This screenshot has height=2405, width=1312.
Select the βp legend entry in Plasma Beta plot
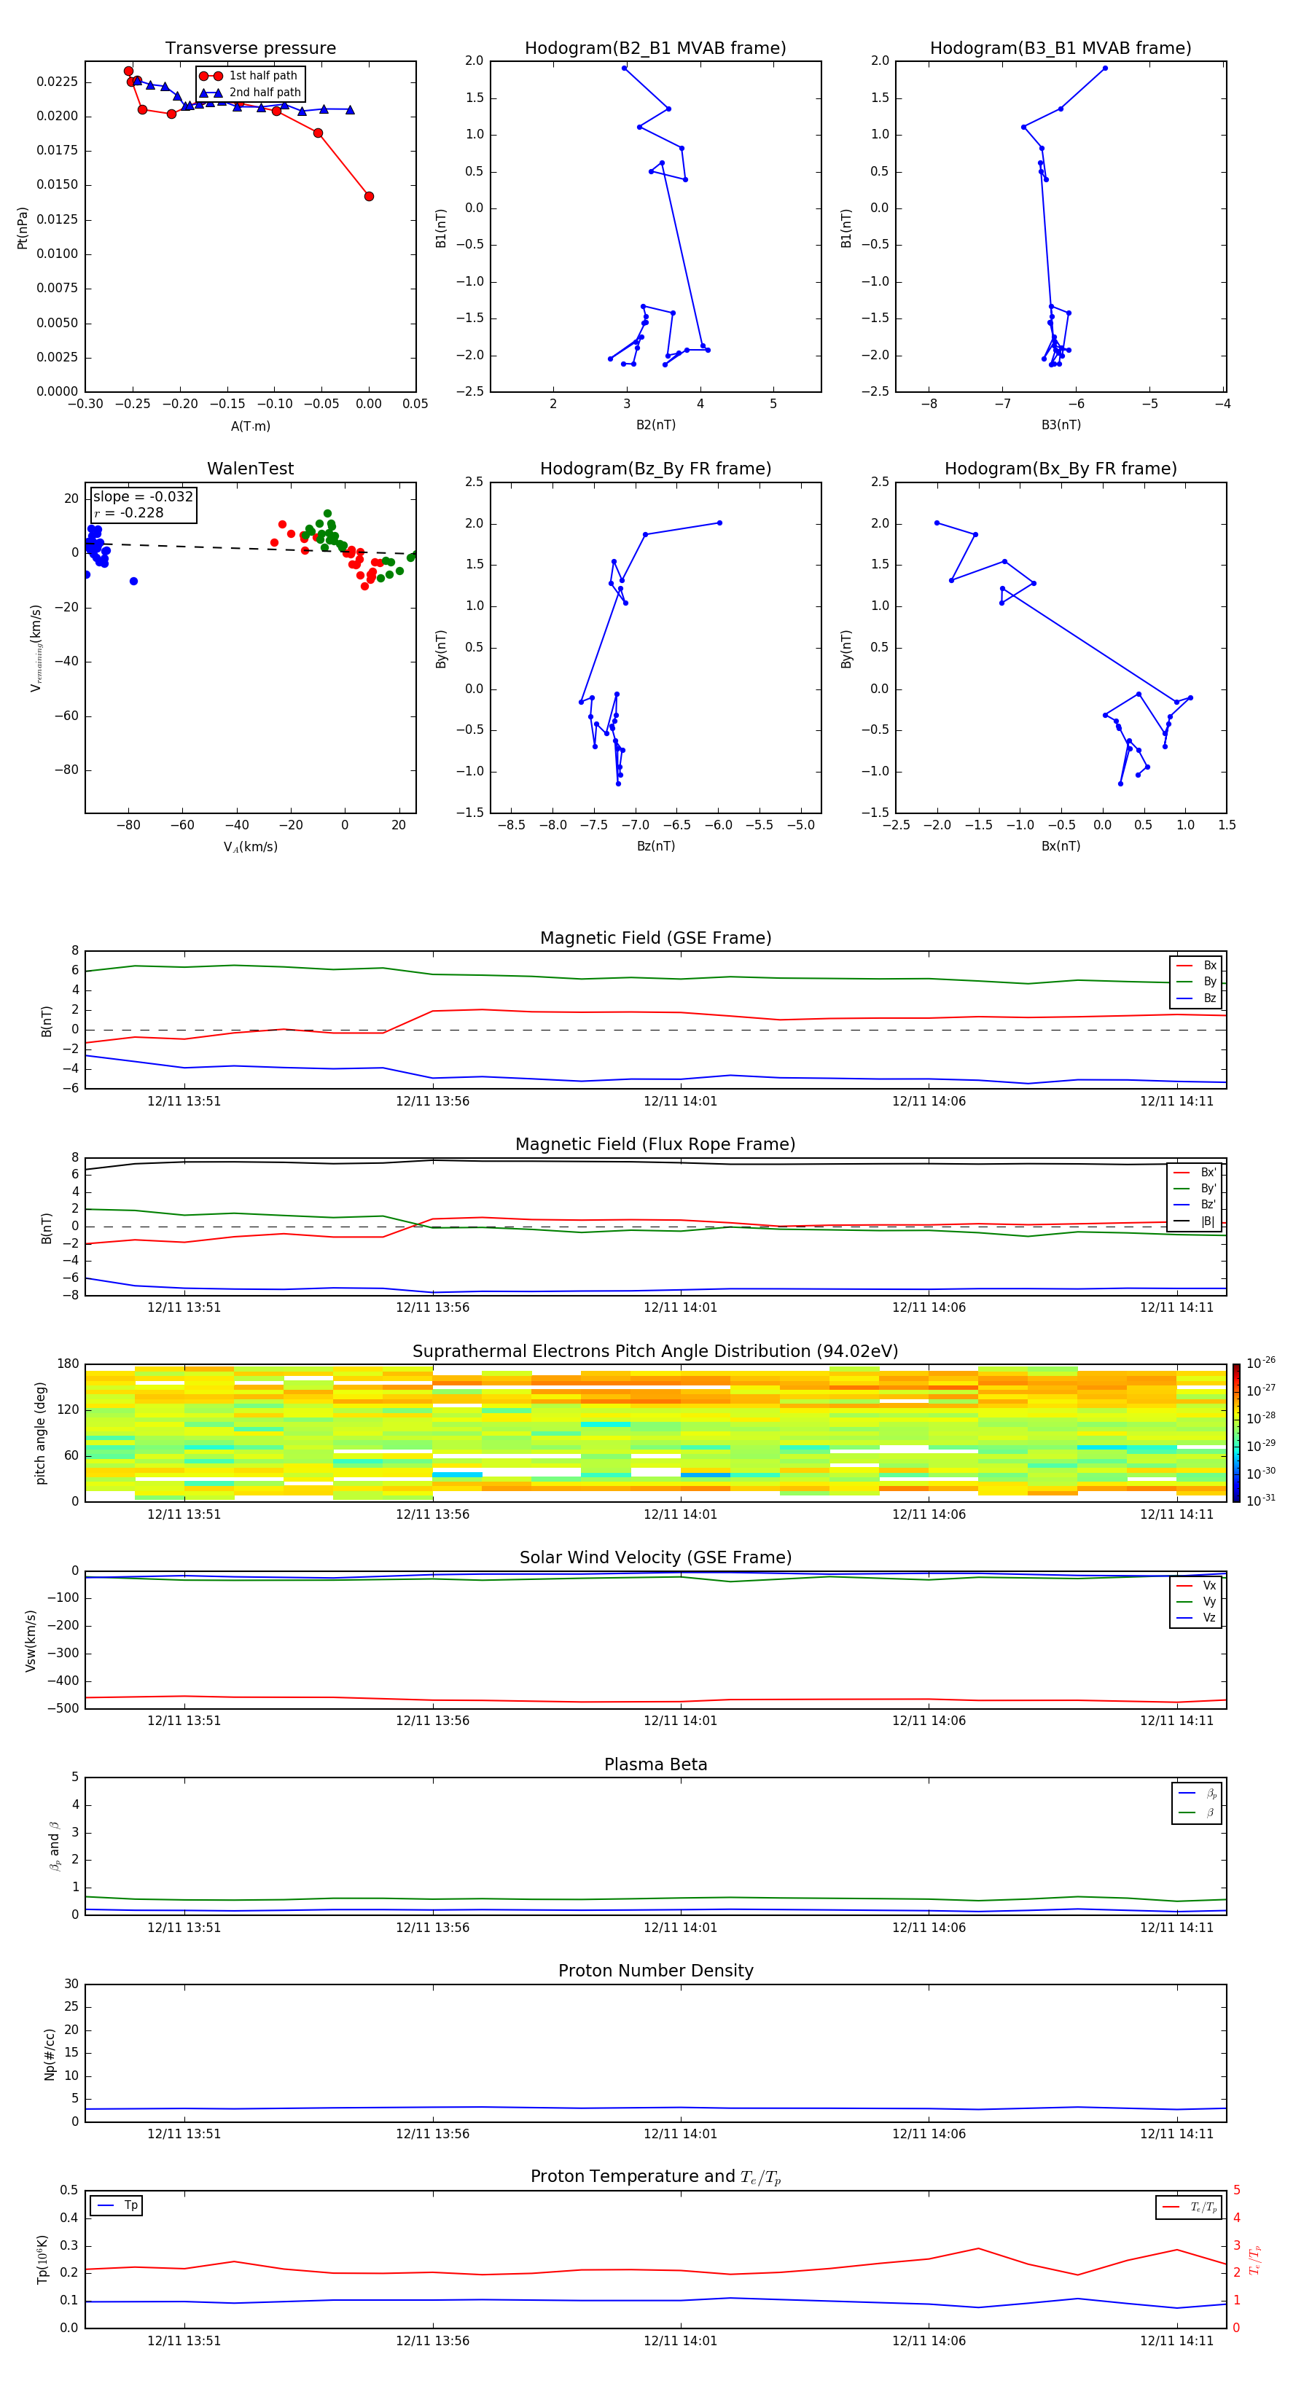[1197, 1794]
